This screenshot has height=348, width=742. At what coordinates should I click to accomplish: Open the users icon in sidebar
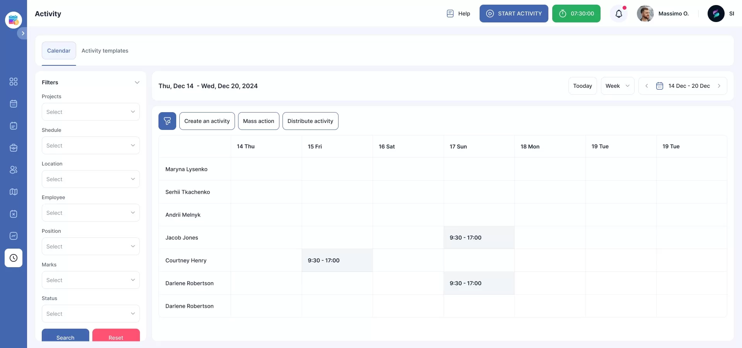14,170
